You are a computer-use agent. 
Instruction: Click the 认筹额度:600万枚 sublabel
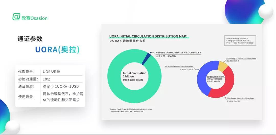click(x=186, y=70)
